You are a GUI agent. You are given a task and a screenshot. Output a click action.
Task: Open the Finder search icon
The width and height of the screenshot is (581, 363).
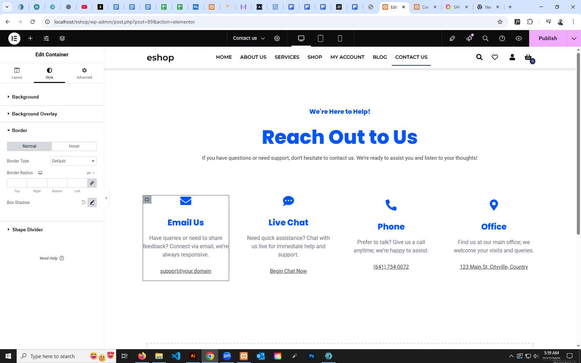[x=486, y=38]
